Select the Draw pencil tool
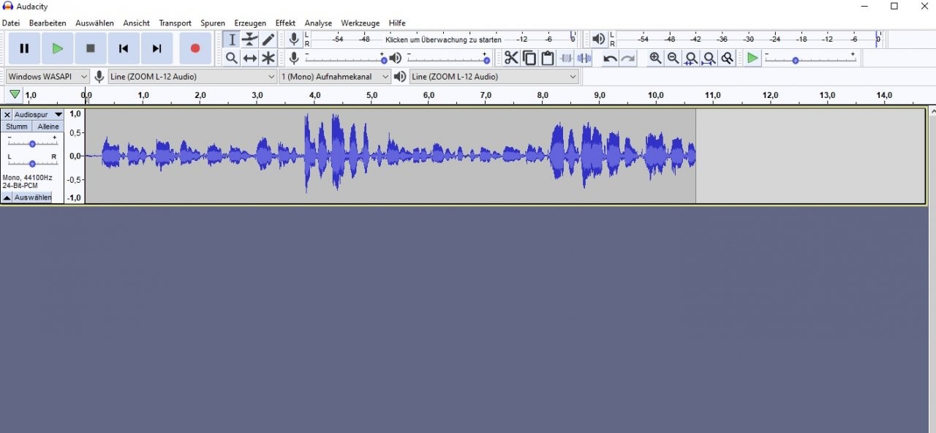Image resolution: width=936 pixels, height=433 pixels. (x=268, y=39)
